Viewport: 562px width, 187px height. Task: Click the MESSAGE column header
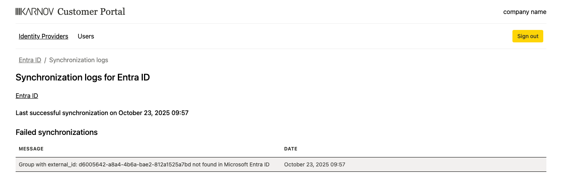pyautogui.click(x=31, y=149)
